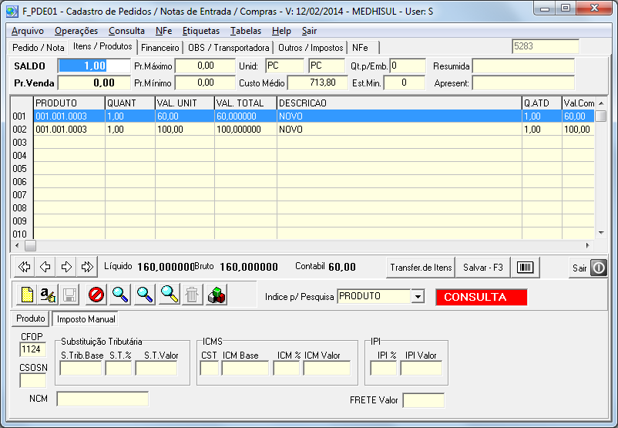
Task: Click the blue-handled magnifier between the other two magnifiers
Action: tap(145, 295)
